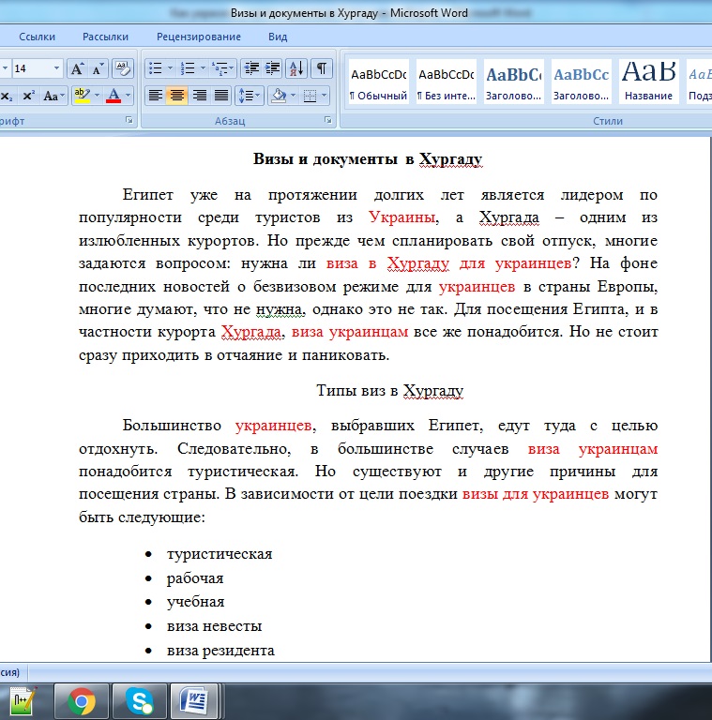Open the Шрифт dialog launcher
Screen dimensions: 712x720
pos(129,120)
